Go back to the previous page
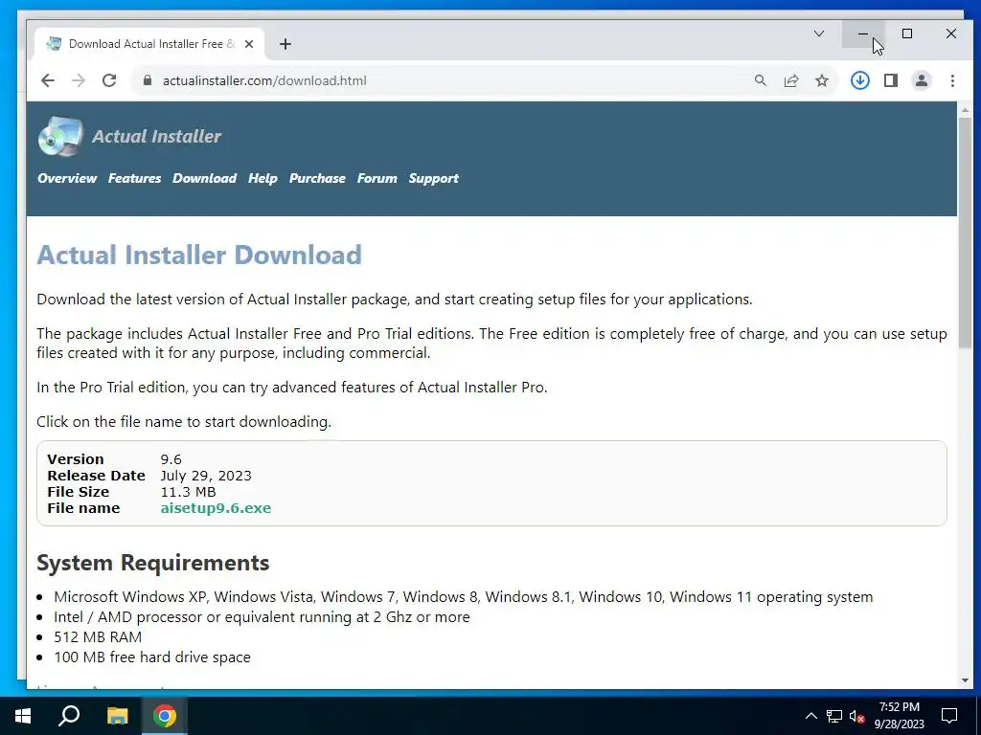981x735 pixels. click(x=48, y=80)
